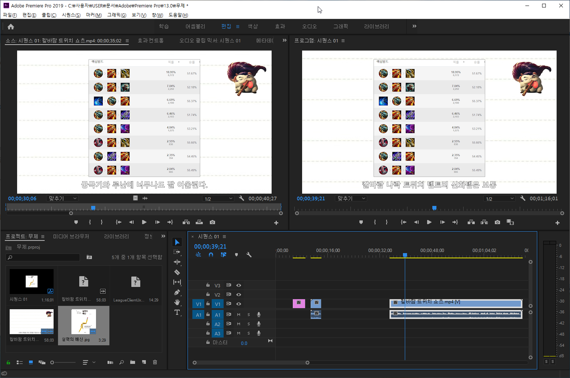The width and height of the screenshot is (570, 378).
Task: Open 어셈블리 workspace
Action: click(195, 26)
